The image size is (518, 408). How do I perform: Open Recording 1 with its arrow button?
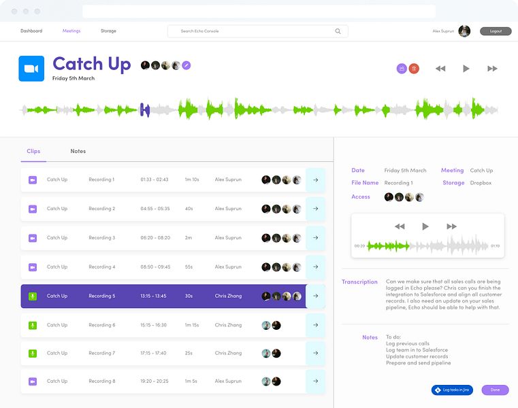point(315,180)
